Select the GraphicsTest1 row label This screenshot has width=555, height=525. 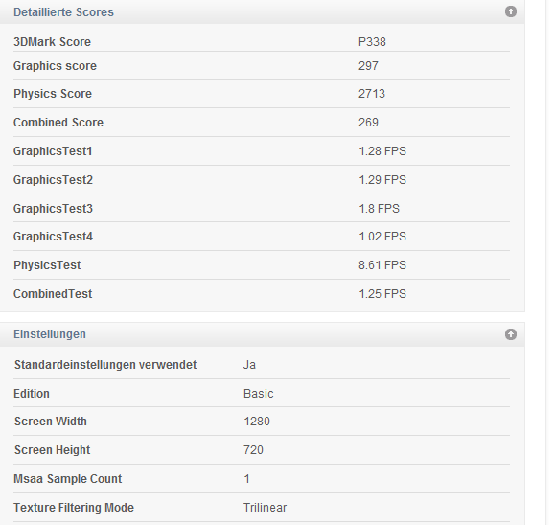53,151
